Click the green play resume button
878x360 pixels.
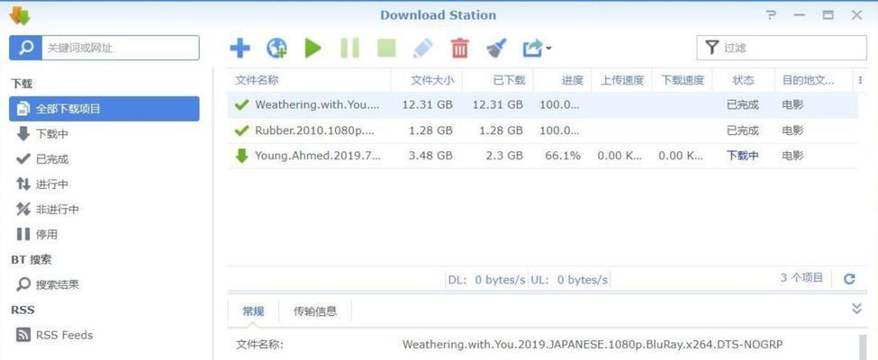313,48
